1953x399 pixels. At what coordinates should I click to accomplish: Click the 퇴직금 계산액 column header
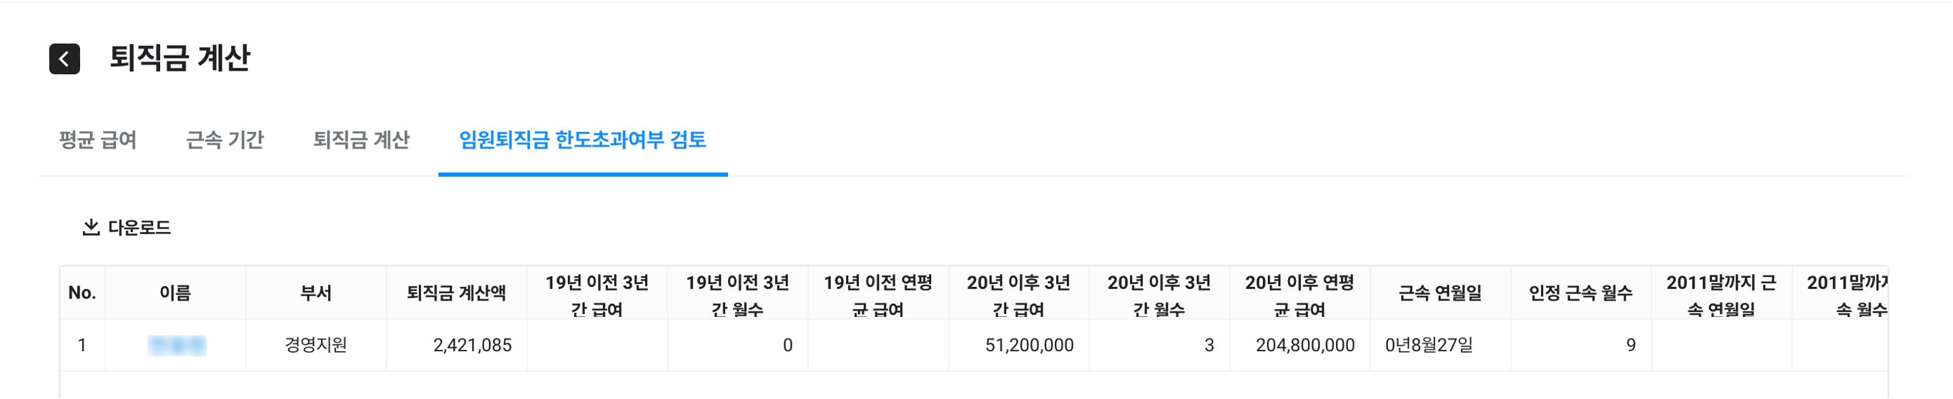click(x=456, y=293)
